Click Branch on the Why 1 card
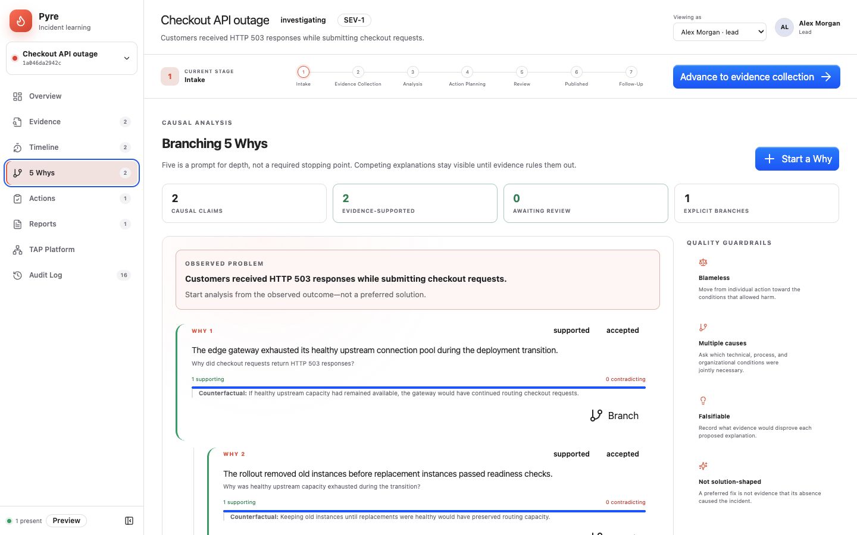This screenshot has width=857, height=535. [x=614, y=416]
